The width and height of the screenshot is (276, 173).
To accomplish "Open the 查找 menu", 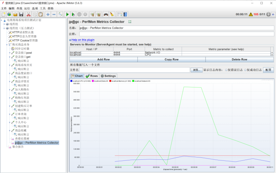I will tap(19, 8).
